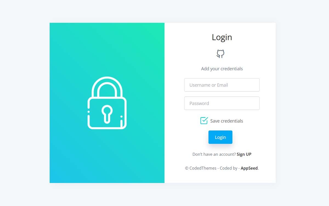Click the curved shackle of the padlock
The width and height of the screenshot is (329, 206).
(107, 87)
